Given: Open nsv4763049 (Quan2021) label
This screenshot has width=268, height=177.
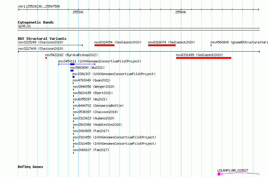Looking at the screenshot, I should (x=92, y=80).
